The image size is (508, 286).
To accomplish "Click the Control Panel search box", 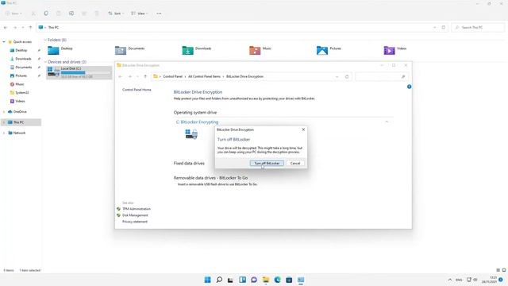I will pyautogui.click(x=381, y=76).
